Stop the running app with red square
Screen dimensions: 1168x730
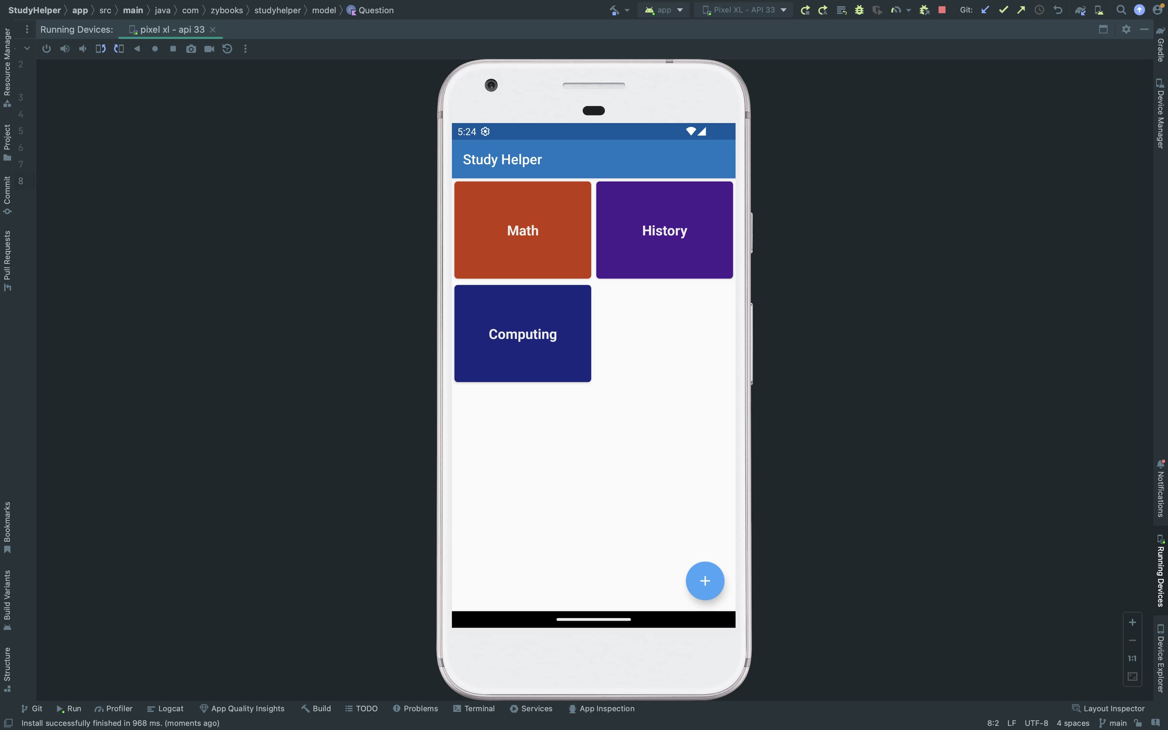(942, 10)
